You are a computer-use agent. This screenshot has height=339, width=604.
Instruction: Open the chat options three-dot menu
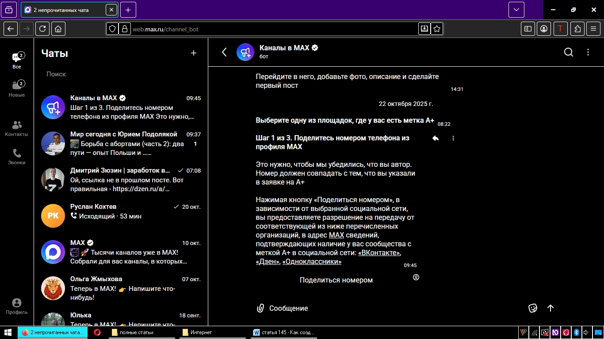[x=588, y=53]
